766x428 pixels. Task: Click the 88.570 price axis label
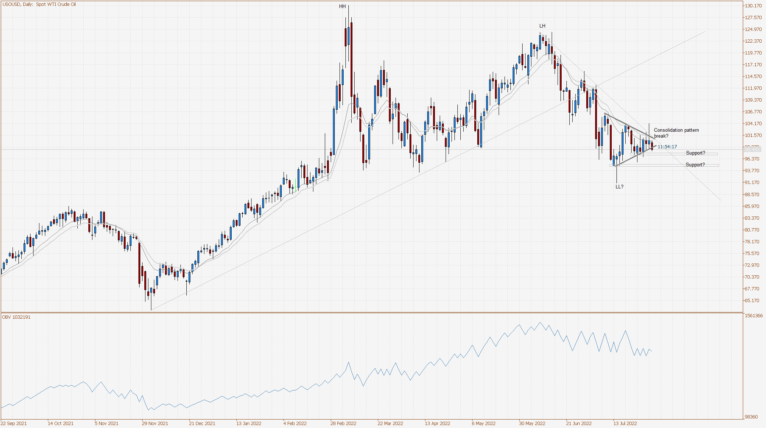[x=752, y=194]
